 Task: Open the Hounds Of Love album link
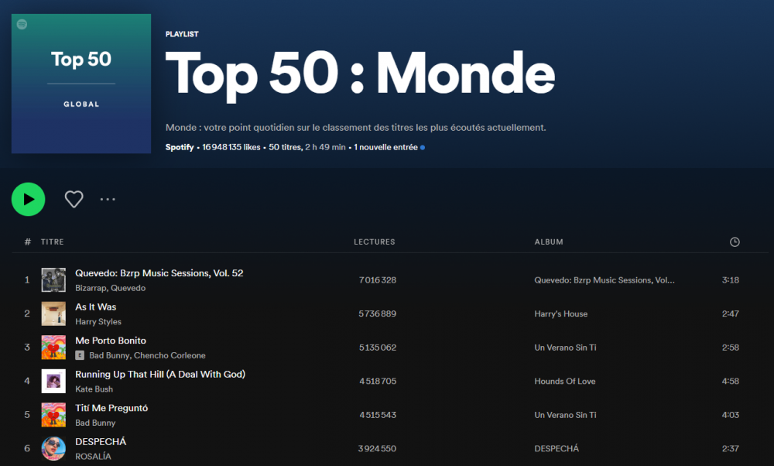[x=565, y=381]
